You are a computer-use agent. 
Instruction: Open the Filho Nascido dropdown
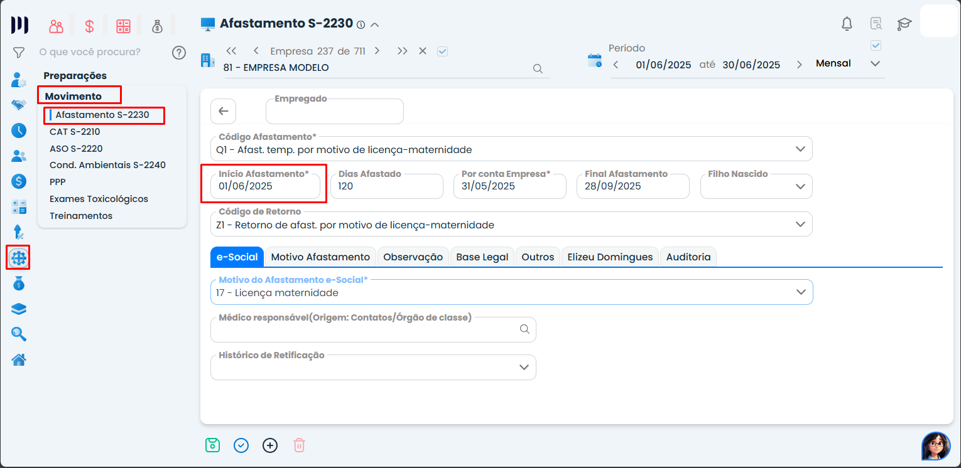(x=800, y=186)
